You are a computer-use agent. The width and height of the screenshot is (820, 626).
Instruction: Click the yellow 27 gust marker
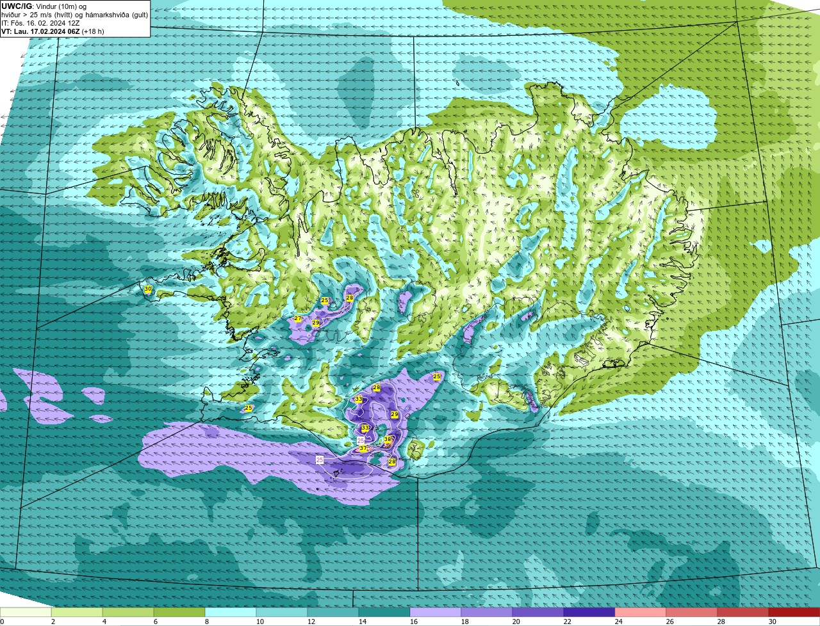(x=298, y=319)
